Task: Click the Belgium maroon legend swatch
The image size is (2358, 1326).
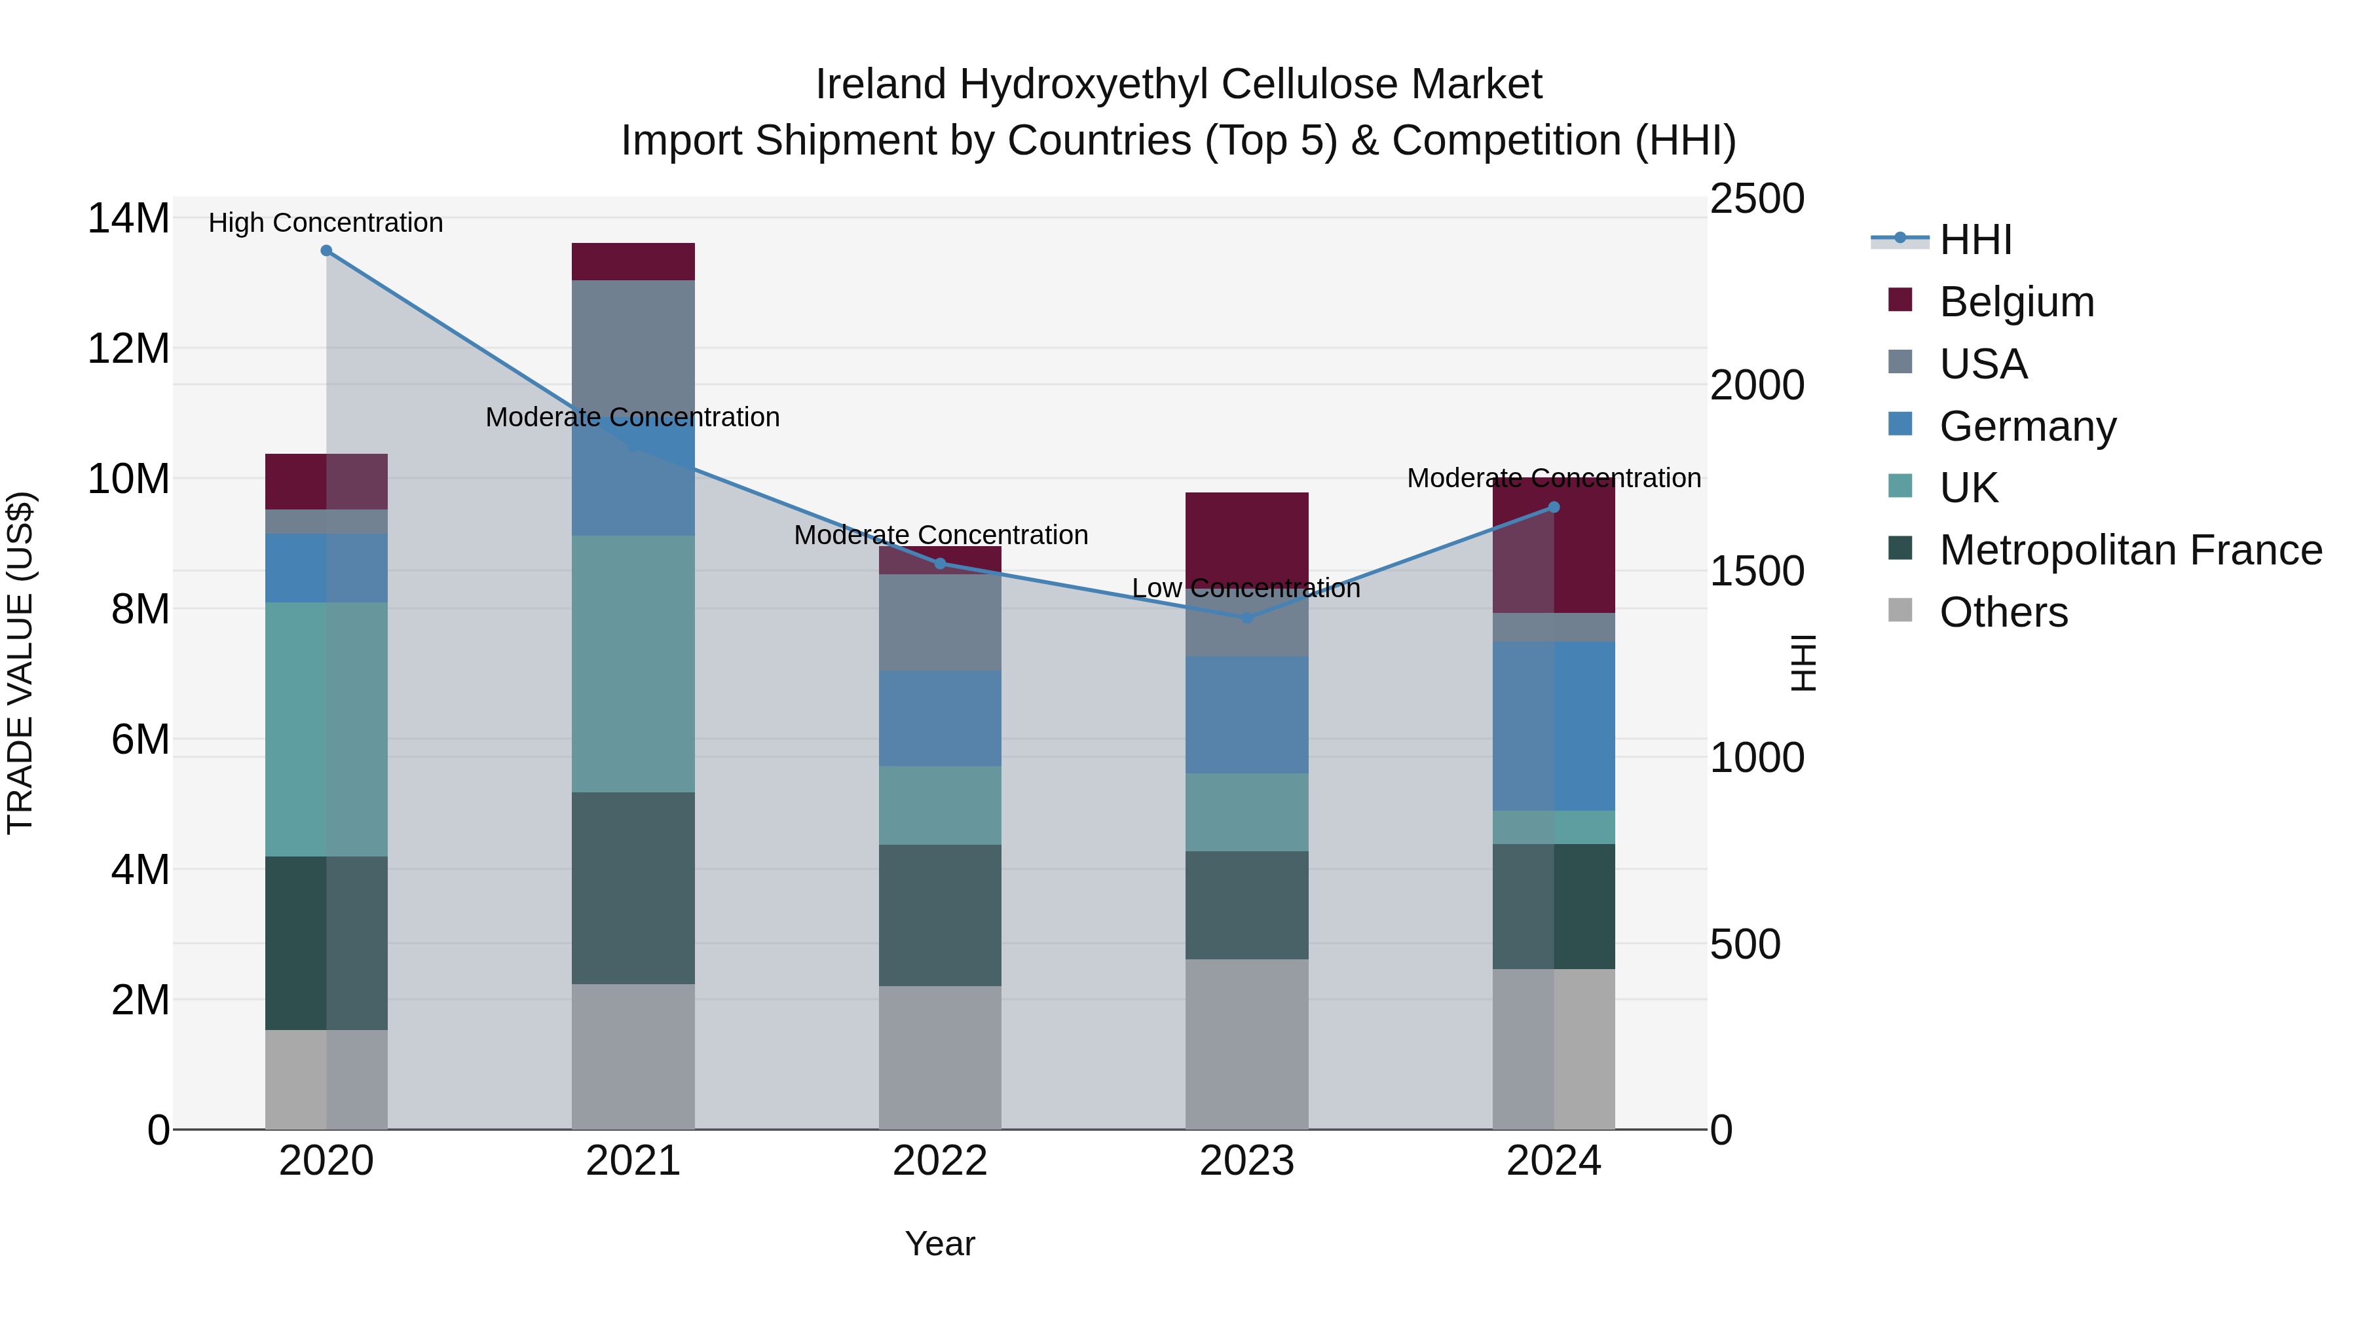Action: [1900, 299]
